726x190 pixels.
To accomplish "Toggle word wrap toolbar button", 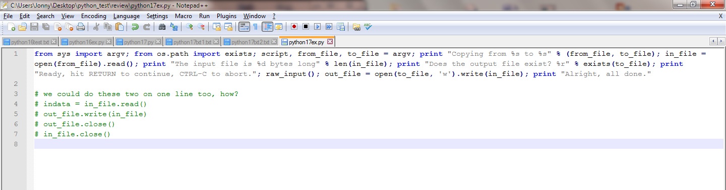I will (244, 27).
